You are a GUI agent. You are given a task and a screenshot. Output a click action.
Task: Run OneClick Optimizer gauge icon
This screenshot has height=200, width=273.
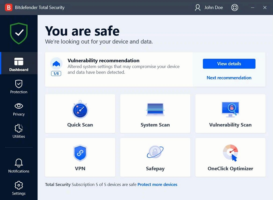point(230,153)
